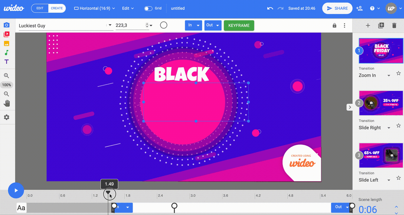
Task: Switch to the CREATE tab
Action: [57, 8]
